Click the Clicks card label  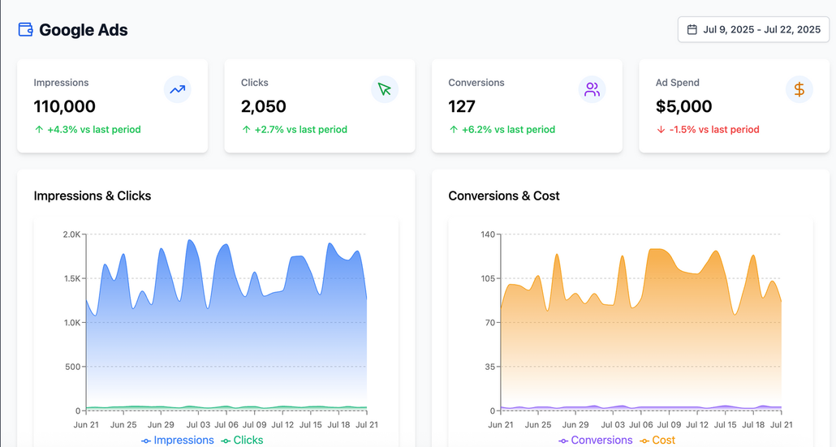click(254, 83)
